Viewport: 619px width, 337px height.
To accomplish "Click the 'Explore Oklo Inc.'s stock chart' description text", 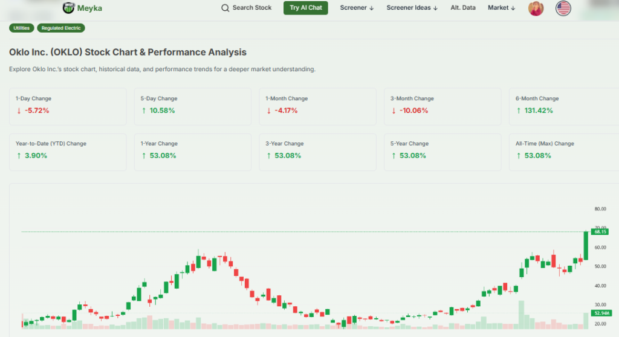I will point(162,69).
